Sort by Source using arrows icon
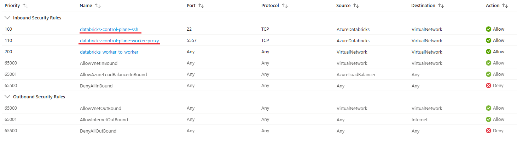 click(356, 6)
